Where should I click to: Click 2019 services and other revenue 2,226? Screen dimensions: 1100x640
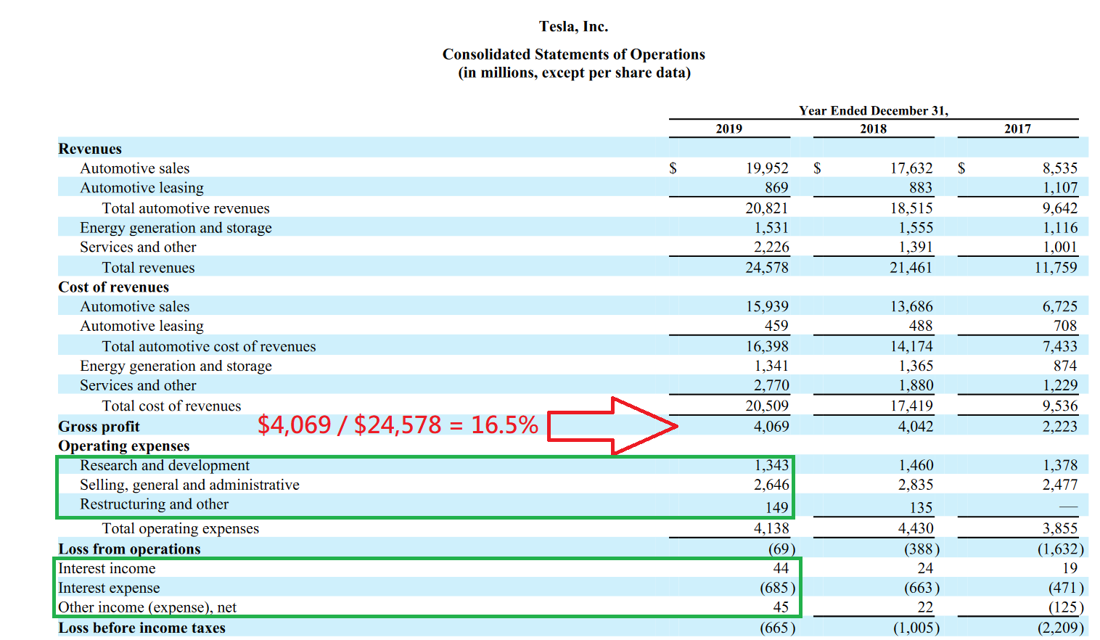pyautogui.click(x=771, y=247)
